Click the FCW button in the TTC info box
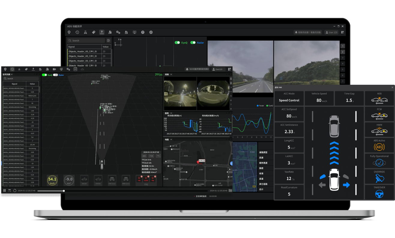 tap(151, 156)
